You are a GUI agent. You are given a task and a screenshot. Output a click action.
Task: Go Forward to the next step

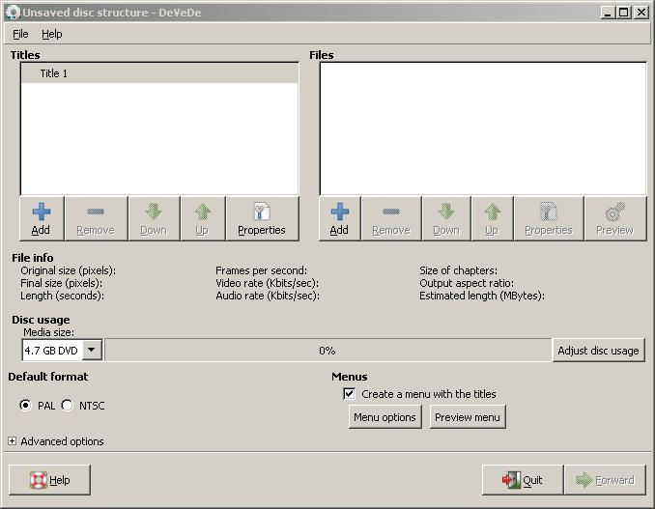click(606, 480)
